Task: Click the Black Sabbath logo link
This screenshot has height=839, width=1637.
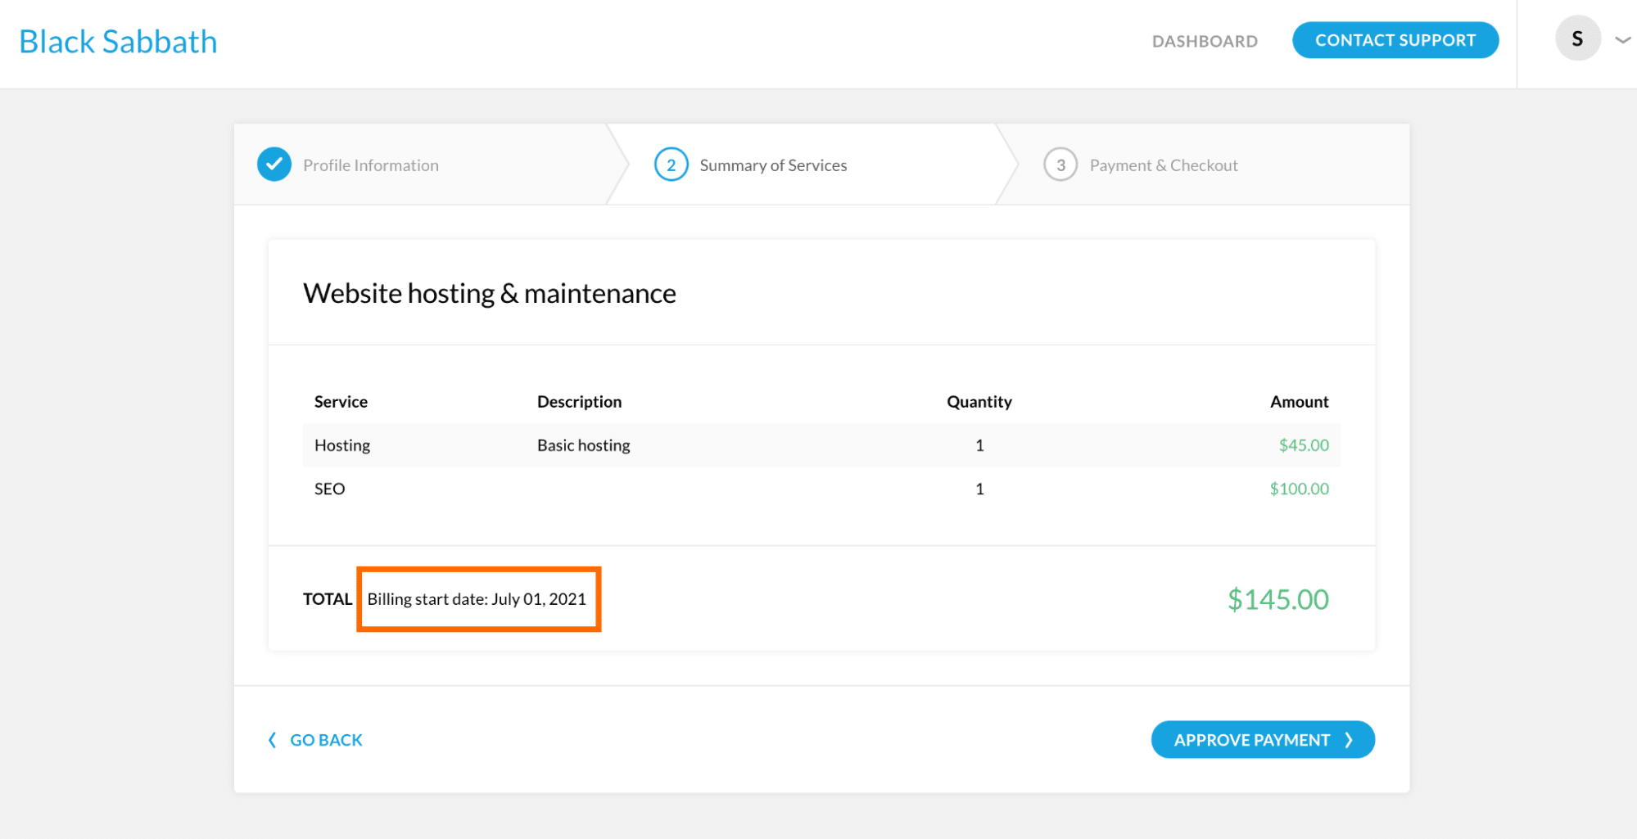Action: tap(118, 42)
